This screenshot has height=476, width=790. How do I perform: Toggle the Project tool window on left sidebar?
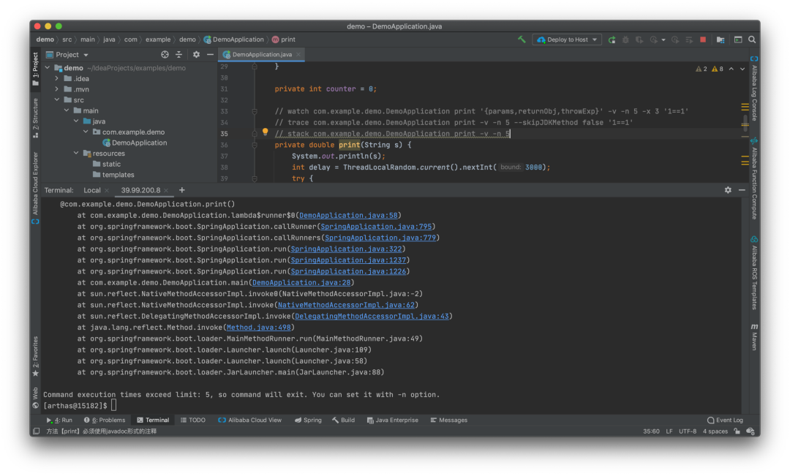pyautogui.click(x=35, y=69)
